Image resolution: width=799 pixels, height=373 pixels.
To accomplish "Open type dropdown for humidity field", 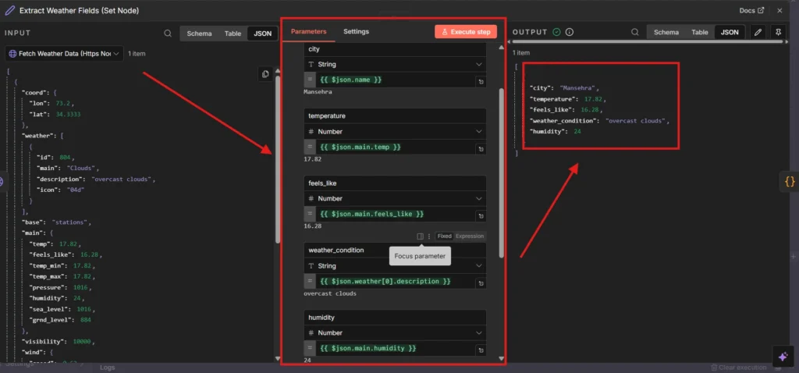I will click(x=395, y=332).
